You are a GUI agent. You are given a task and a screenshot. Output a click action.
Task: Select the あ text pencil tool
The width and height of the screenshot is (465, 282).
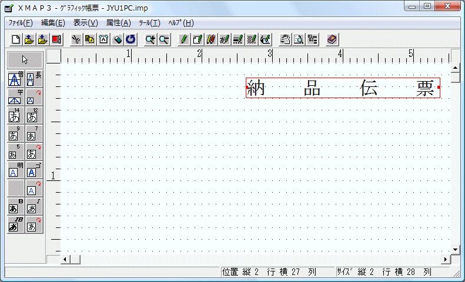225,39
